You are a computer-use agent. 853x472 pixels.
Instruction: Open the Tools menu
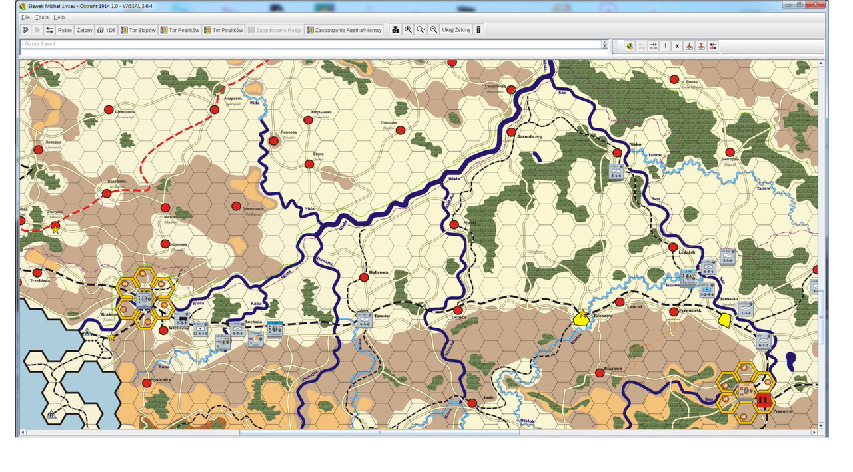point(42,17)
